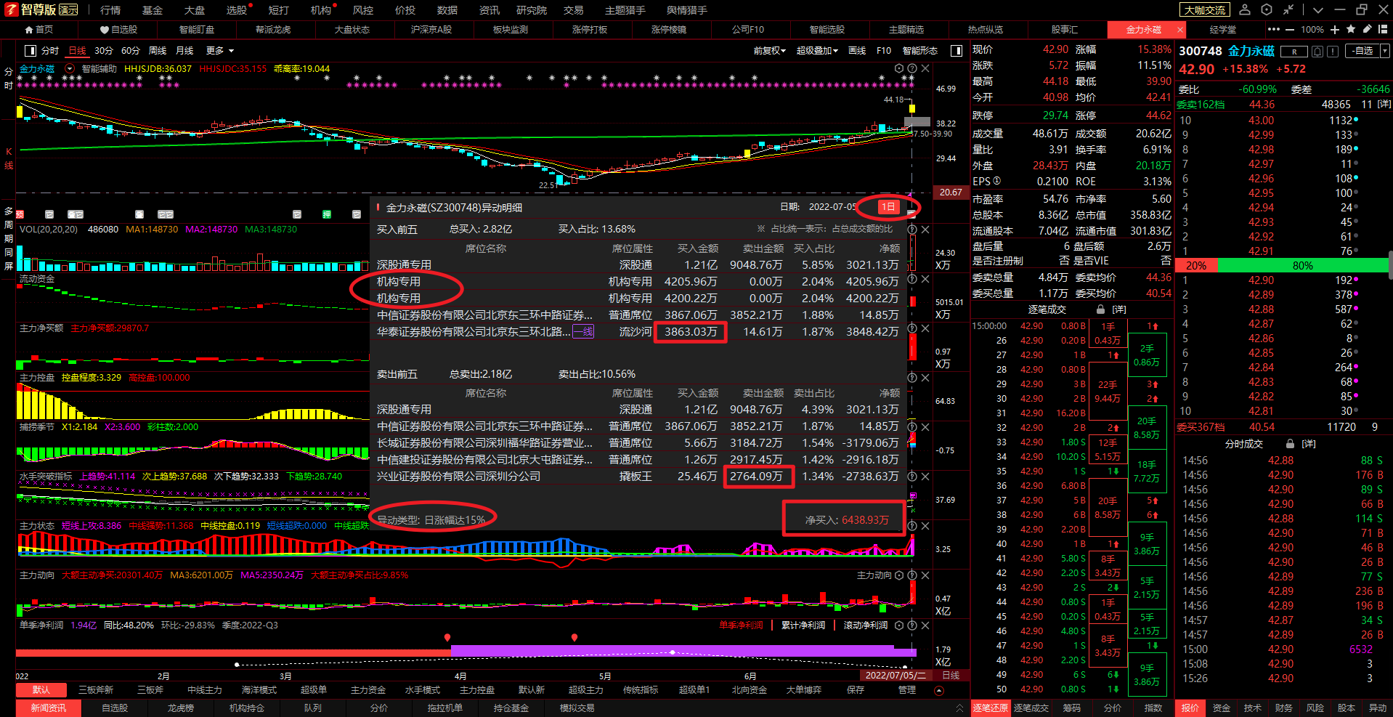The width and height of the screenshot is (1393, 717).
Task: Expand the red circle dropdown beside 金力永磁
Action: point(70,68)
